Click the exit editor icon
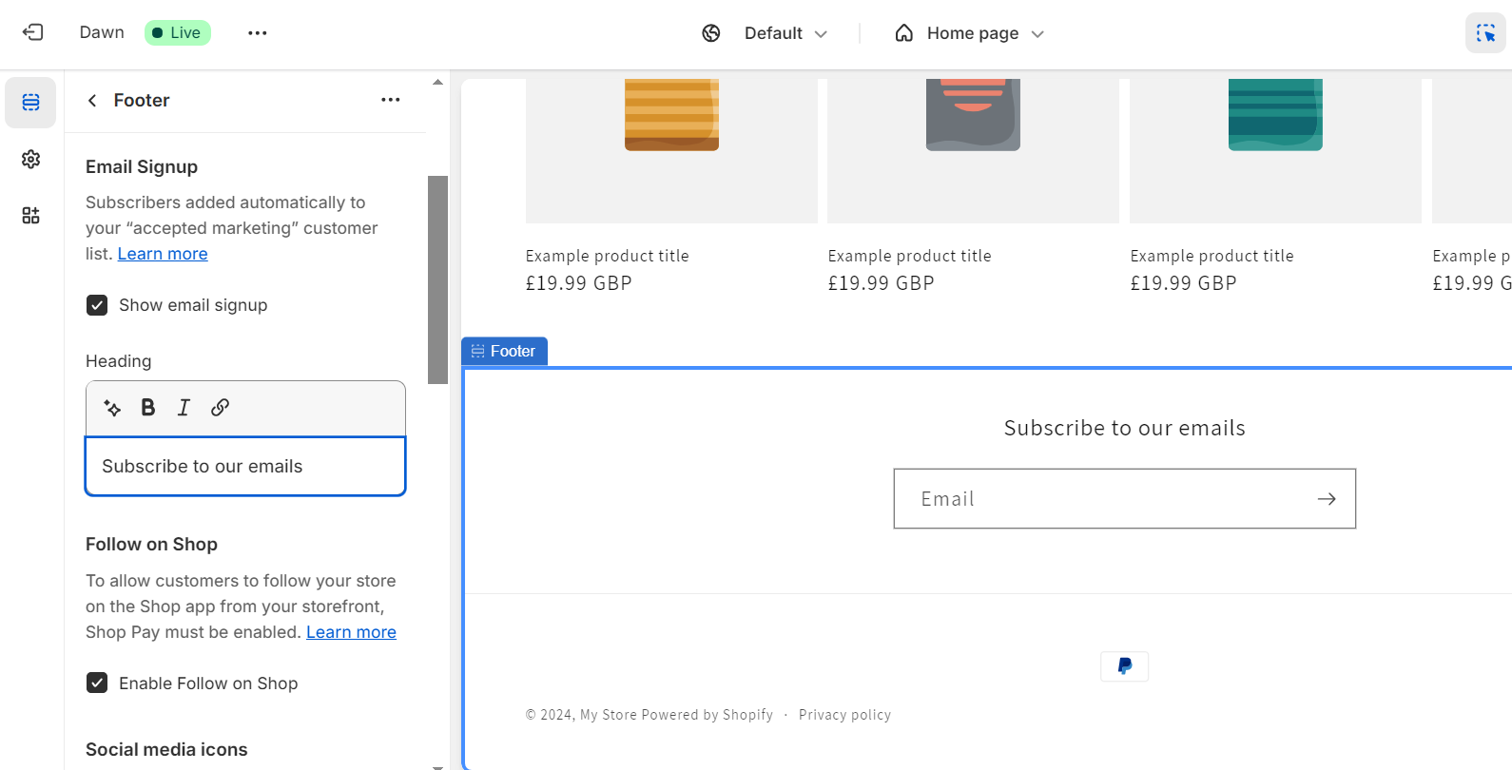Viewport: 1512px width, 770px height. pyautogui.click(x=32, y=32)
